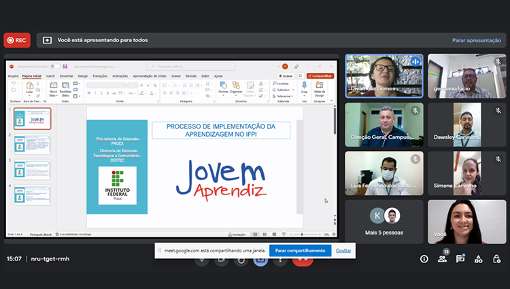The width and height of the screenshot is (510, 289).
Task: Open host controls lock icon
Action: tap(496, 259)
